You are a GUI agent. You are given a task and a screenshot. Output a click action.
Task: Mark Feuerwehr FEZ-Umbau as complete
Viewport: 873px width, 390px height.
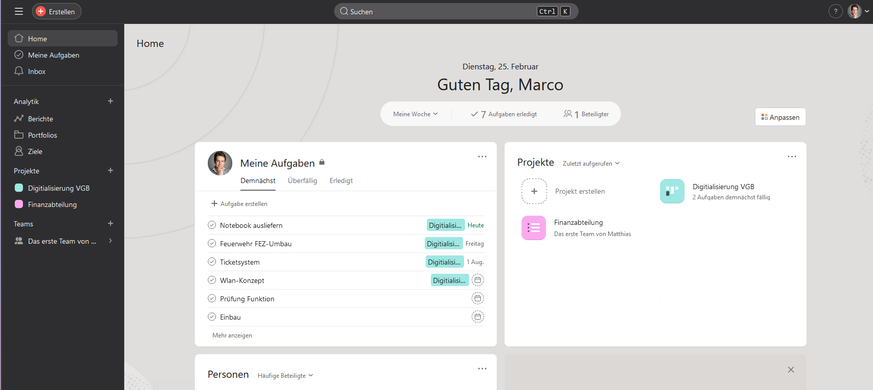[x=212, y=243]
